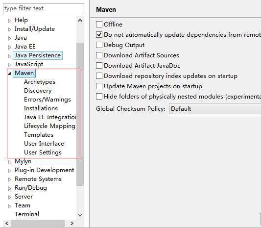Select the Maven category

tap(24, 73)
